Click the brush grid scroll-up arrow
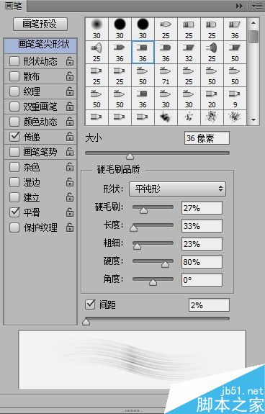Viewport: 265px width, 414px height. coord(253,23)
